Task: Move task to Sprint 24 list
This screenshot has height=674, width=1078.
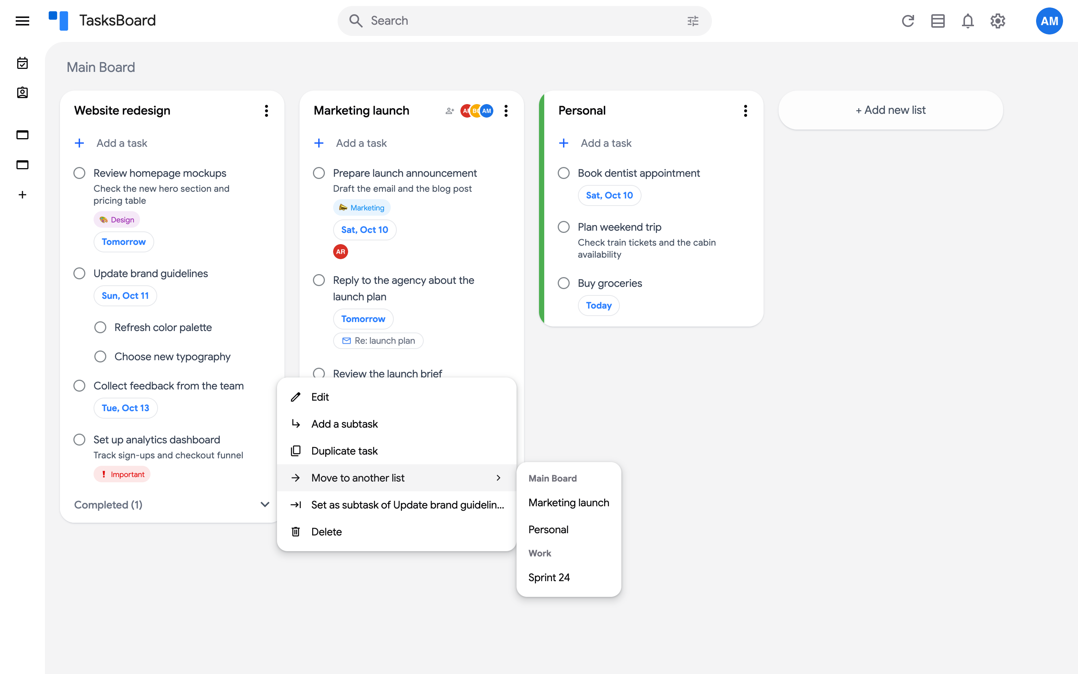Action: point(569,577)
